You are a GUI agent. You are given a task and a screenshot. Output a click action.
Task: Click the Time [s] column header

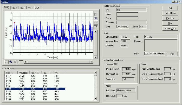[11, 73]
